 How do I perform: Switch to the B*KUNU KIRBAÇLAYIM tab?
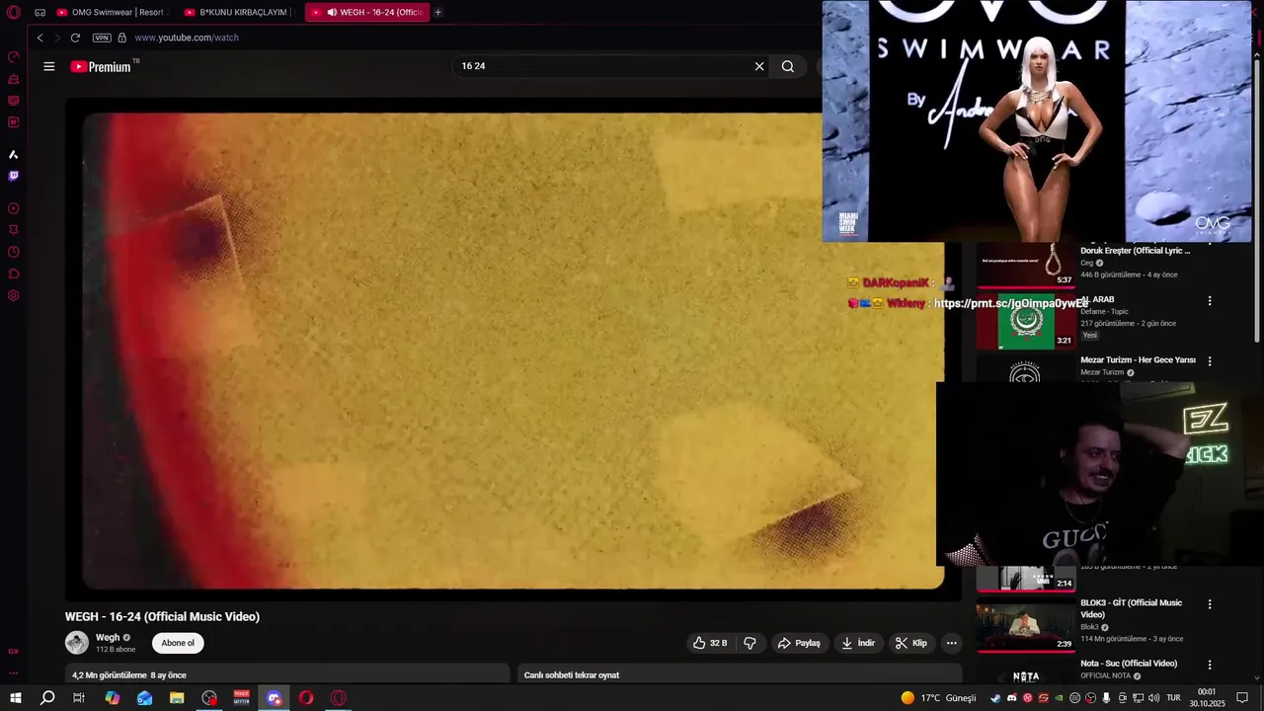pos(238,12)
